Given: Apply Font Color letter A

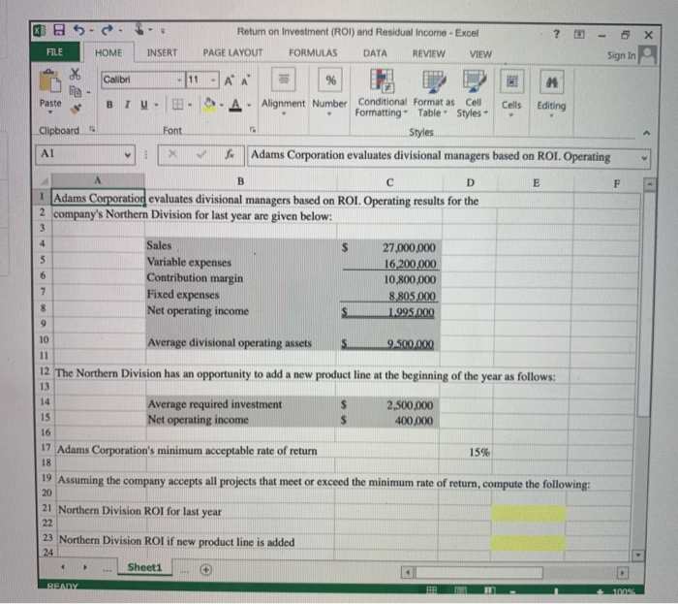Looking at the screenshot, I should coord(235,105).
